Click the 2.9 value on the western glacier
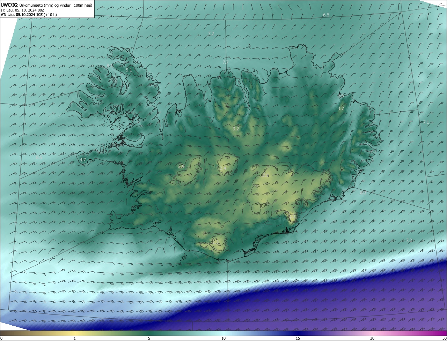447x341 pixels. tap(181, 166)
